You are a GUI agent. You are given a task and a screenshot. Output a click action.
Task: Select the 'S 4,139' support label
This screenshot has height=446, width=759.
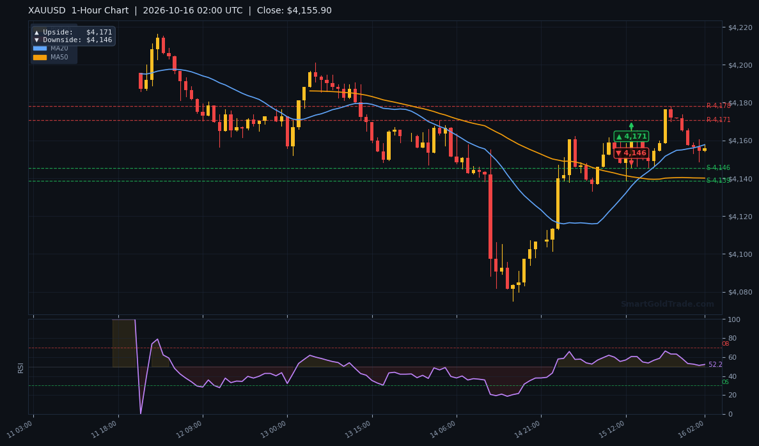click(718, 180)
